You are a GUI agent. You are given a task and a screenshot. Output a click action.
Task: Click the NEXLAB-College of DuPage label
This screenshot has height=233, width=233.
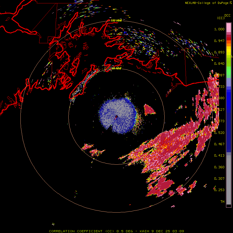tap(208, 3)
